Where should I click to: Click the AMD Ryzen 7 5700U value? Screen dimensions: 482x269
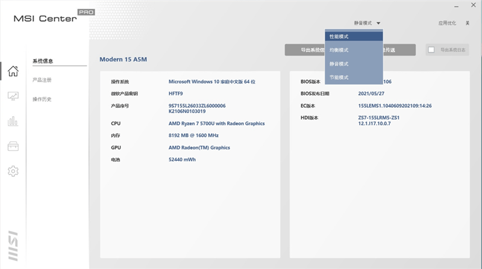point(216,123)
